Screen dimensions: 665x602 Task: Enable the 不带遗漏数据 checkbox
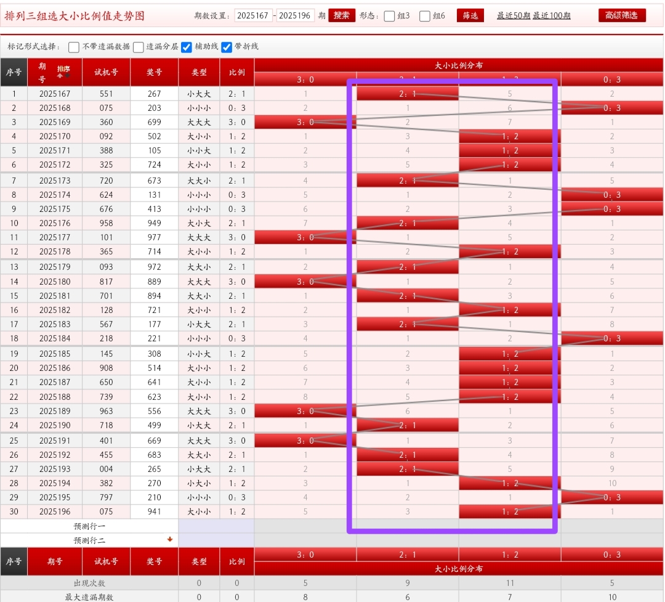click(x=74, y=47)
